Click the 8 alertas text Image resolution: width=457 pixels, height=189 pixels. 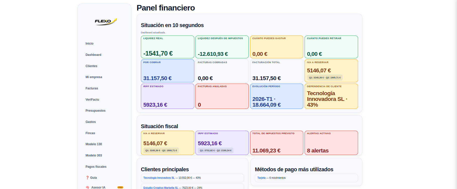pyautogui.click(x=318, y=151)
